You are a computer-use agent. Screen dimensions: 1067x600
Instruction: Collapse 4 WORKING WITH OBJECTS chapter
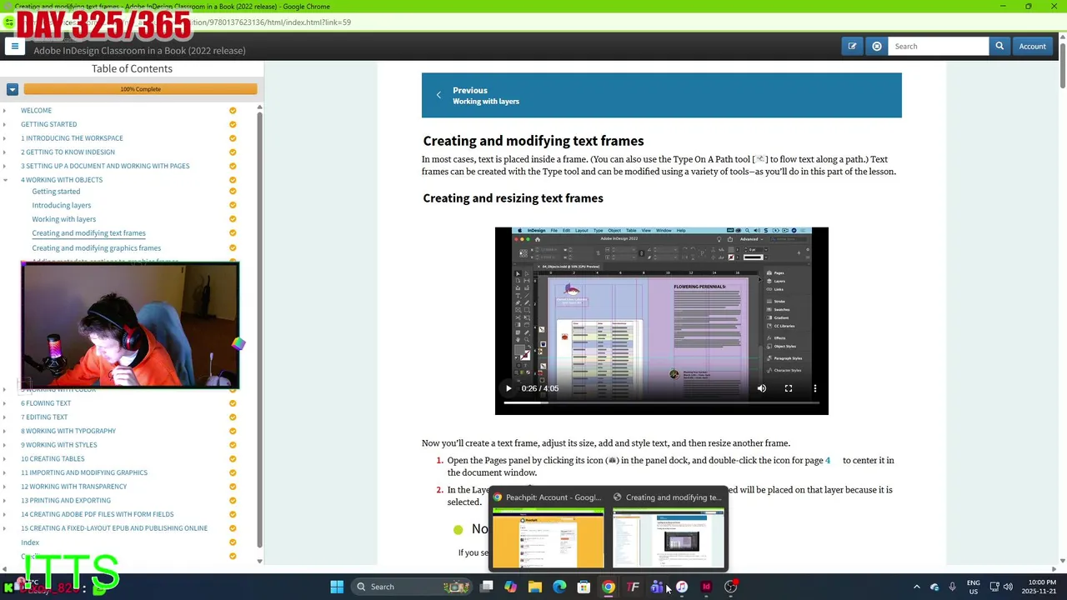[5, 180]
